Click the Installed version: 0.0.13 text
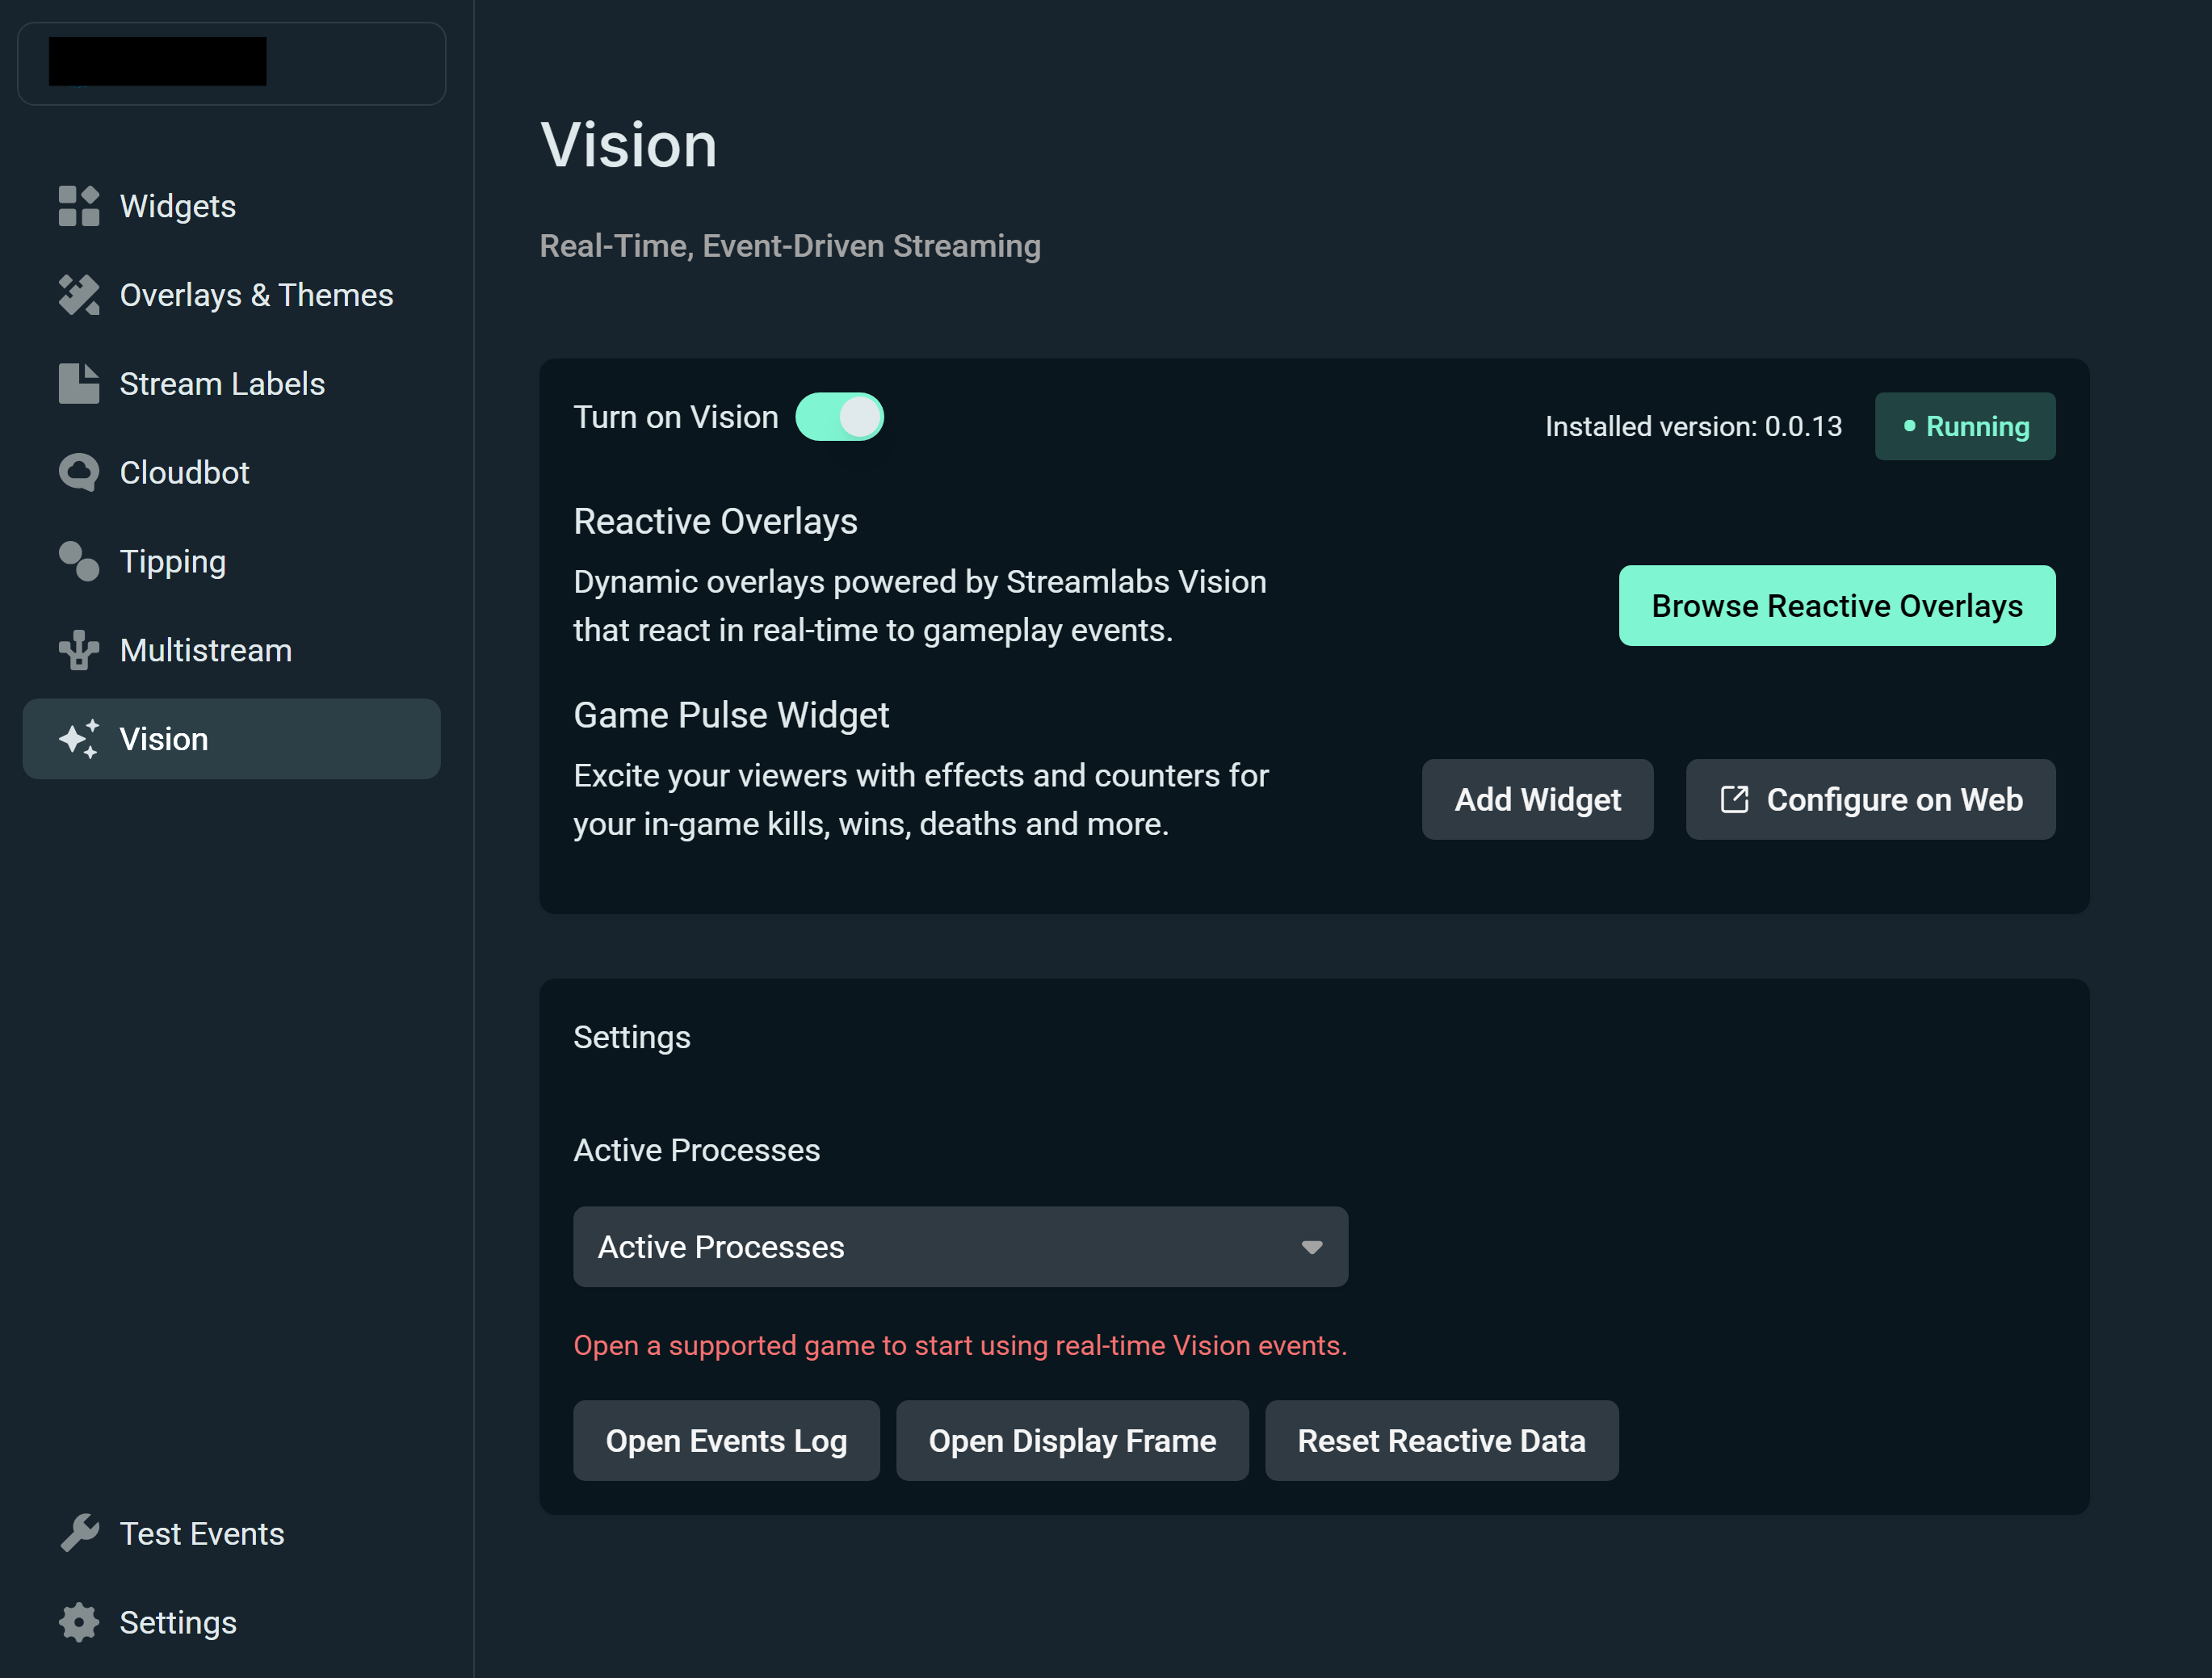Image resolution: width=2212 pixels, height=1678 pixels. 1693,426
